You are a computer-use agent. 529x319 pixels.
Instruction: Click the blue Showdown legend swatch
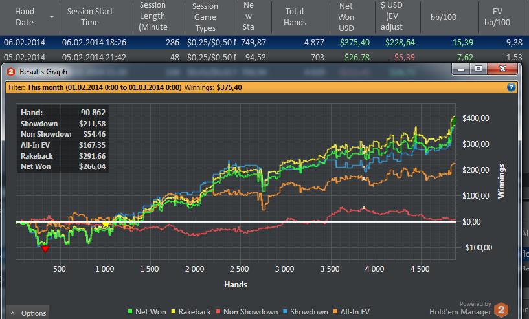(285, 312)
